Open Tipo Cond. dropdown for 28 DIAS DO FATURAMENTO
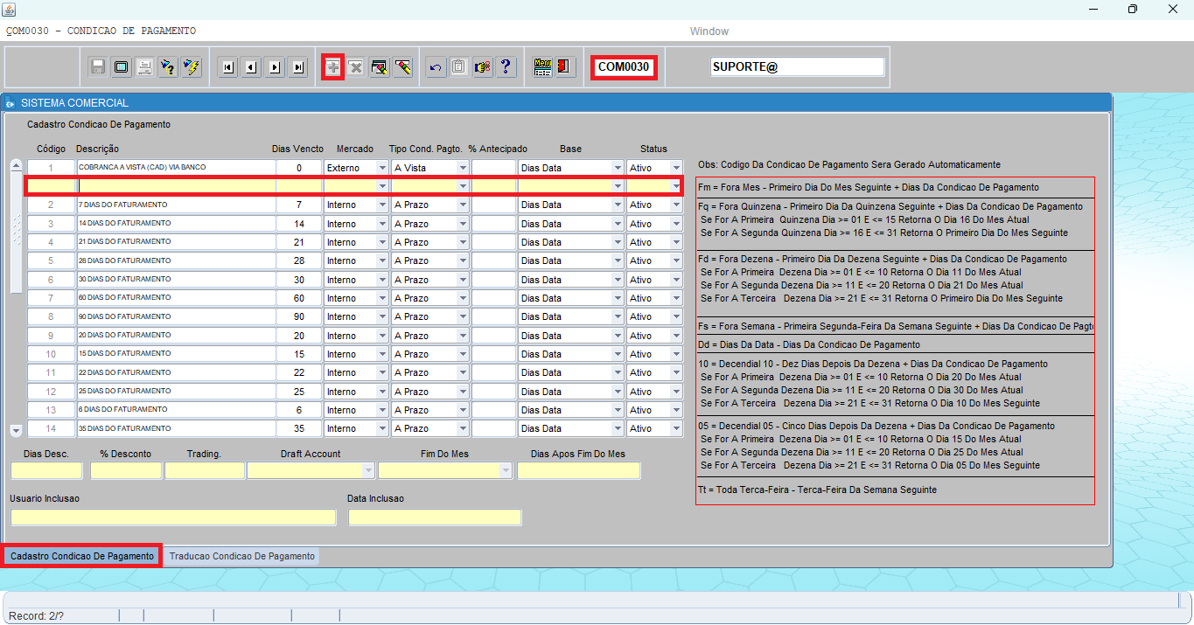The width and height of the screenshot is (1194, 625). [463, 260]
